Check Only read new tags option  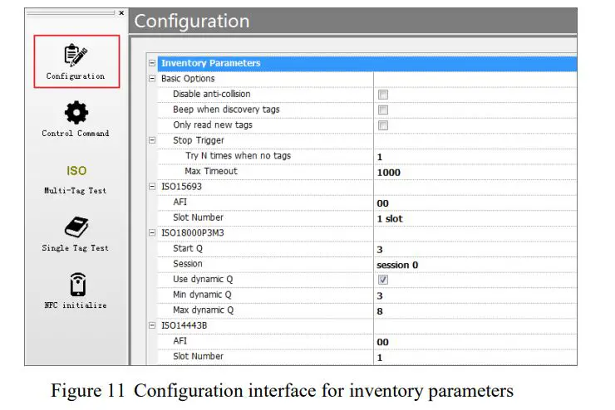pos(383,125)
